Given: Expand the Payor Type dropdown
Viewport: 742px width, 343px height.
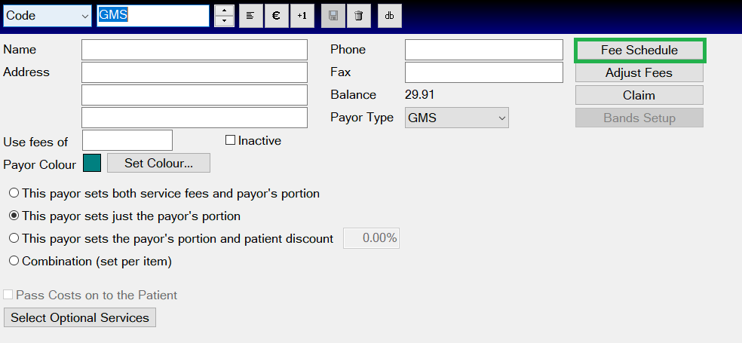Looking at the screenshot, I should click(501, 118).
